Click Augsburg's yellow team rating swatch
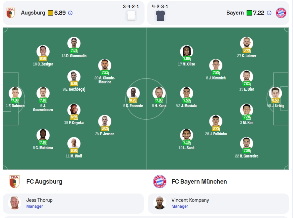293x218 pixels. point(50,13)
